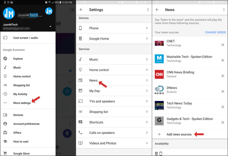
Task: Open Videos and Photos settings
Action: pos(114,143)
